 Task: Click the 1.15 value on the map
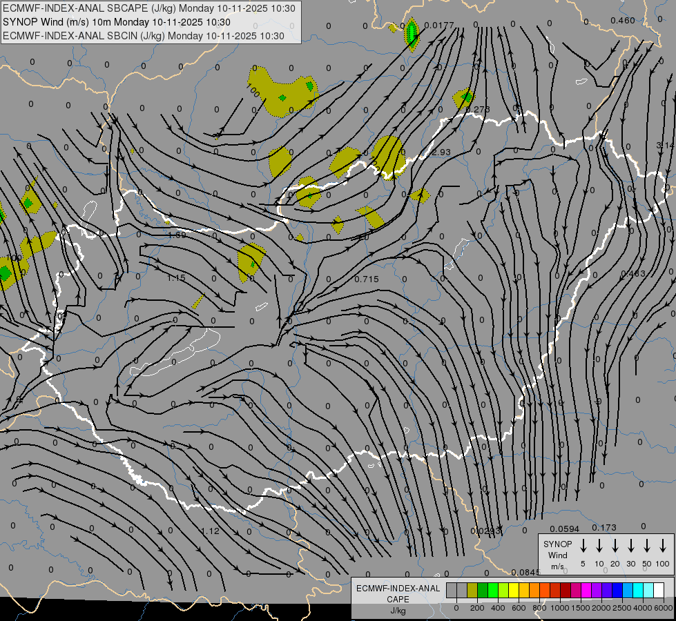(176, 278)
